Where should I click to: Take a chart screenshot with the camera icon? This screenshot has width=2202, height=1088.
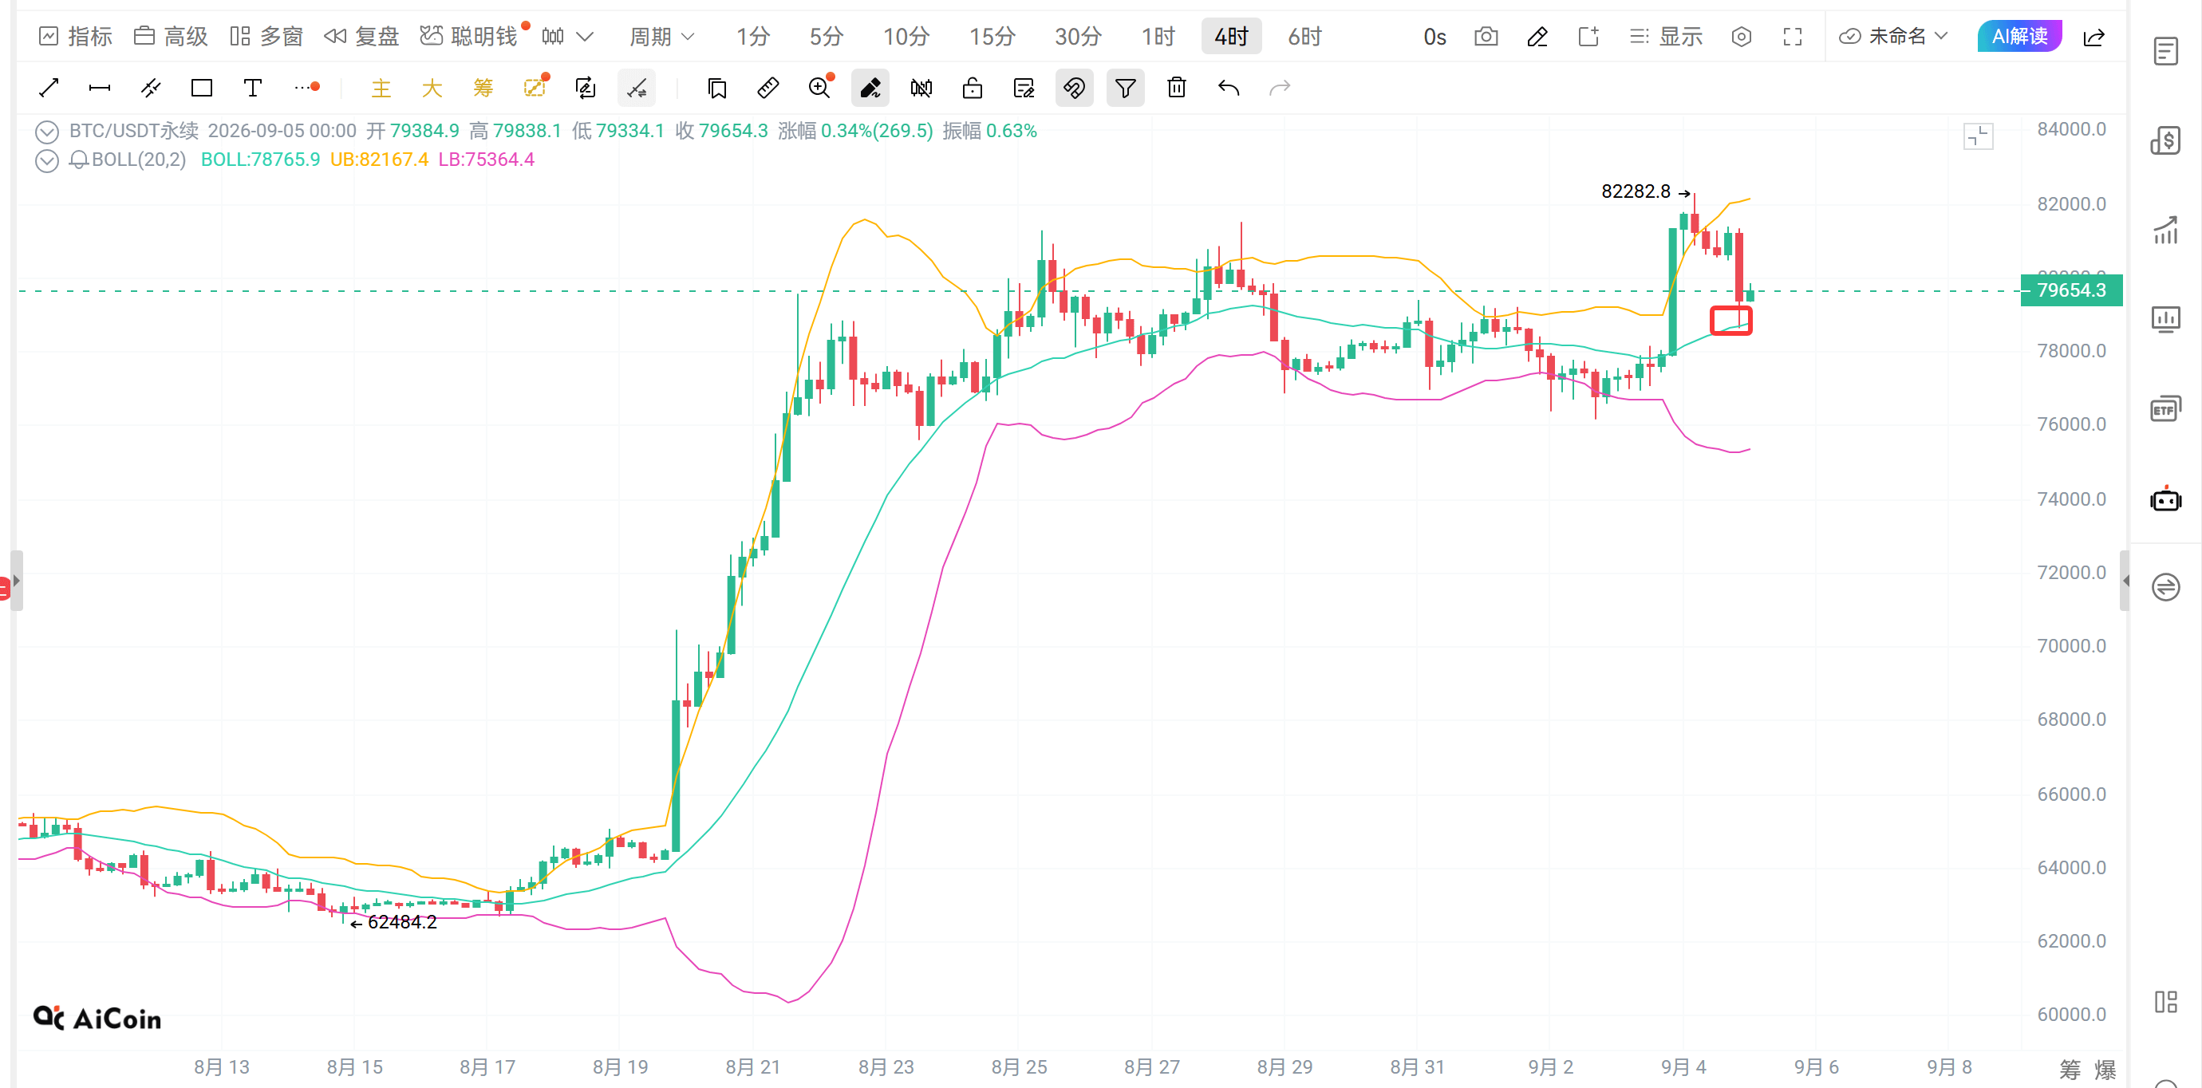pos(1486,37)
